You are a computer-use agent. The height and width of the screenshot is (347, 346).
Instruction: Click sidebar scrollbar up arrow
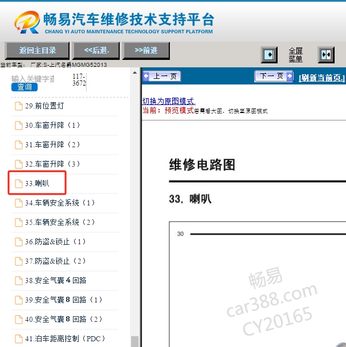[x=135, y=72]
